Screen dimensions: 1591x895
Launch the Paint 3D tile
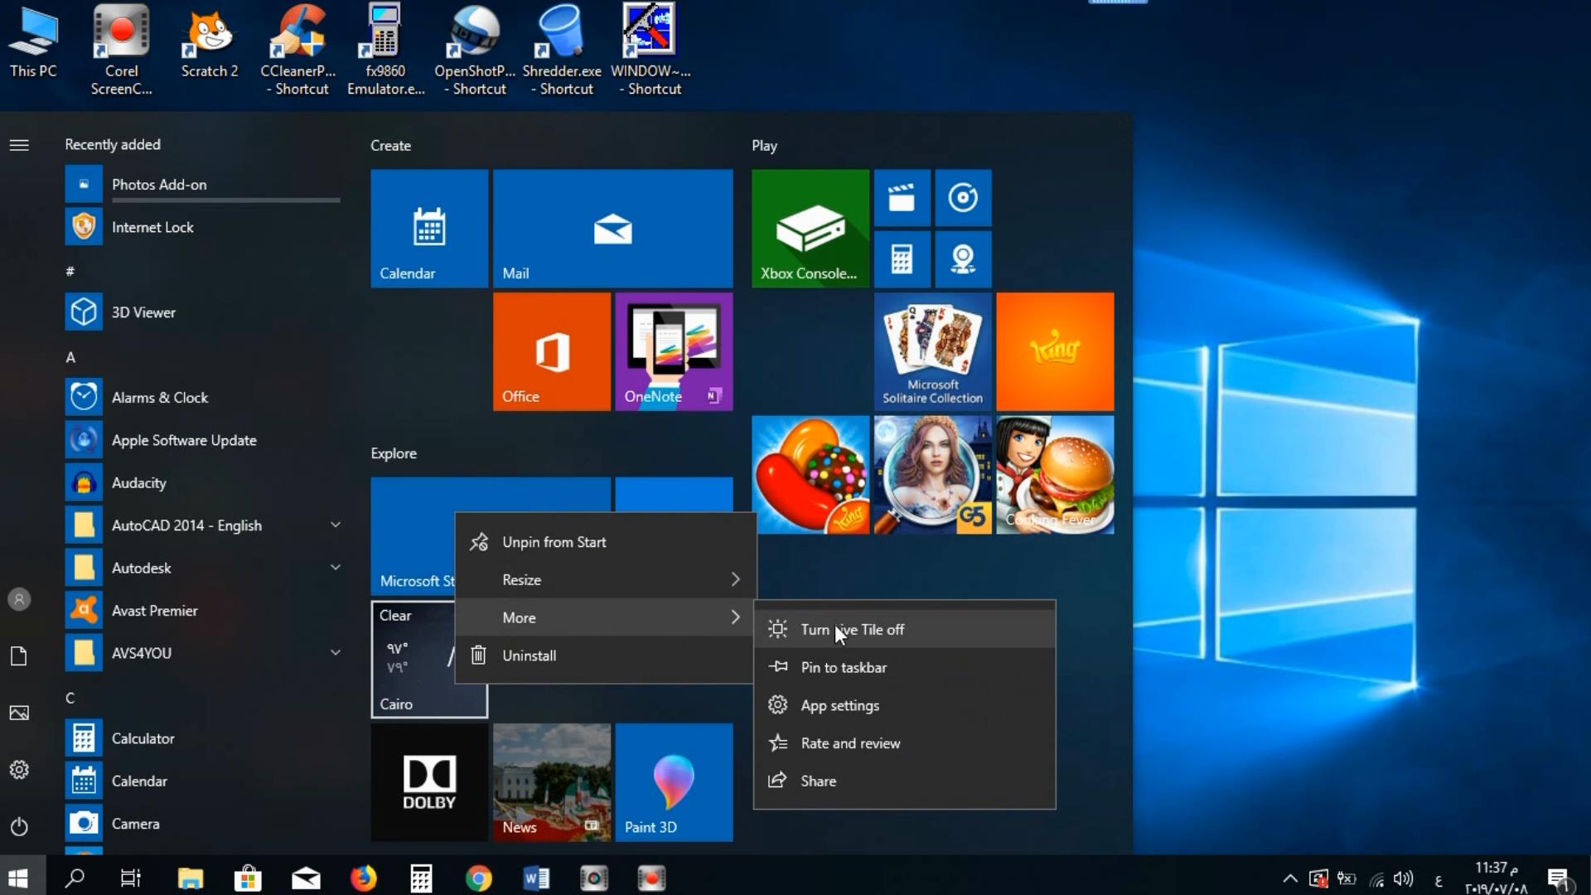tap(674, 782)
